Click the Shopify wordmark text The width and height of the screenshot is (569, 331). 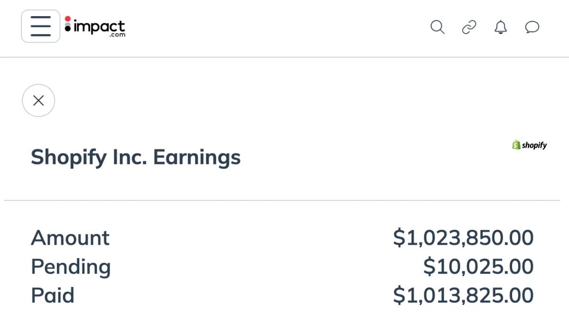(x=534, y=146)
